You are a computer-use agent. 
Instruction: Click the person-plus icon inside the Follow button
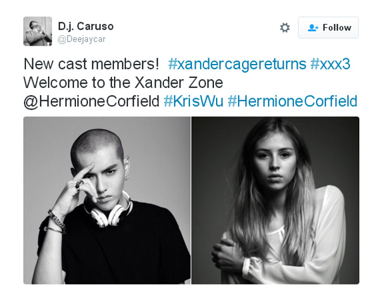pos(313,28)
